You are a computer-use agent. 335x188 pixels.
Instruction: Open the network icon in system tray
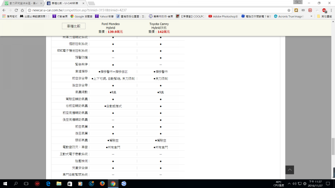(300, 183)
